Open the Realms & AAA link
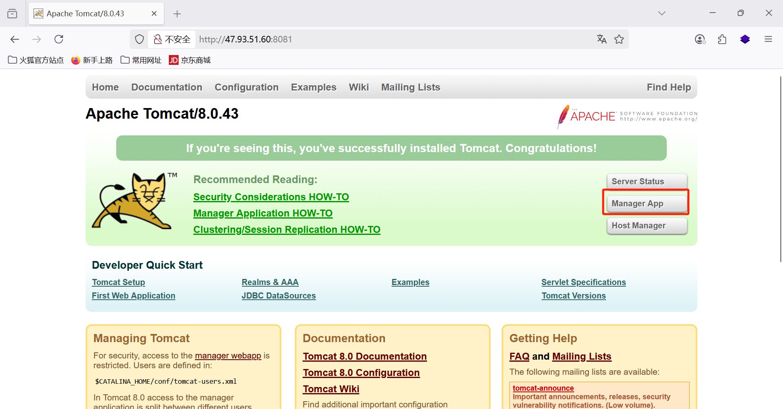 (270, 282)
